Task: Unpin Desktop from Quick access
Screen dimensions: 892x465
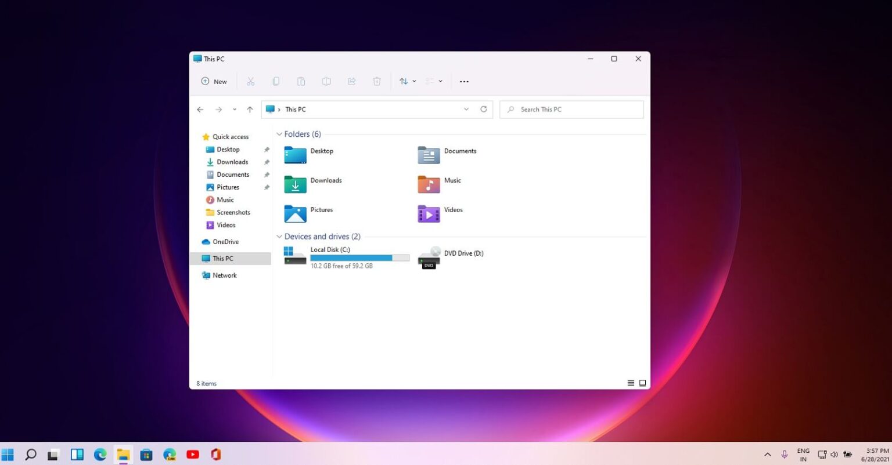Action: [x=267, y=149]
